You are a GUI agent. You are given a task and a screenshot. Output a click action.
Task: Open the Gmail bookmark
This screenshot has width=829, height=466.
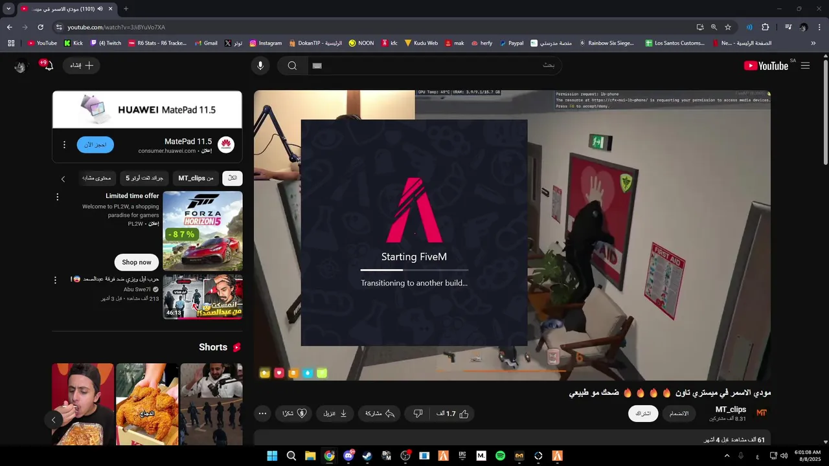205,43
